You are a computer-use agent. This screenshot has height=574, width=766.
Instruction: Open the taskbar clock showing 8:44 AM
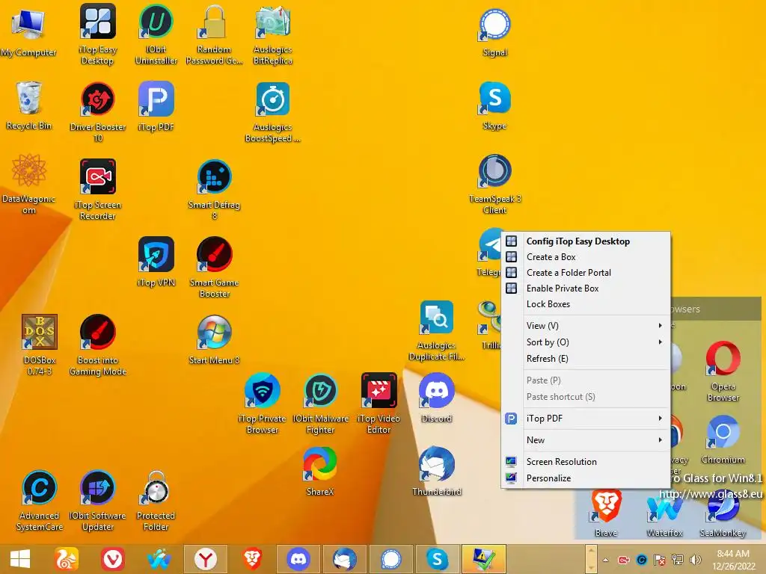(733, 560)
